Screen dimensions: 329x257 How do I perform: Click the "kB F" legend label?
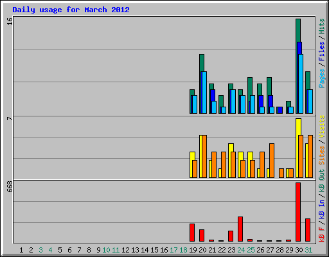(322, 234)
